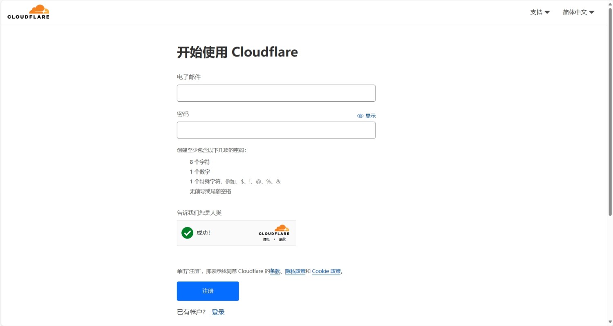
Task: Open the 隐私政策 link
Action: point(295,271)
